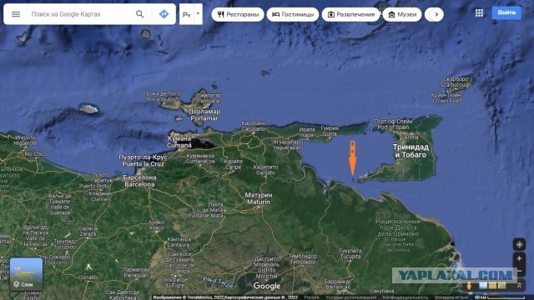
Task: Click the Скарборо Scarborough map label
Action: point(456,82)
